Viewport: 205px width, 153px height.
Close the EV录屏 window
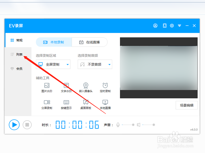[x=194, y=26]
